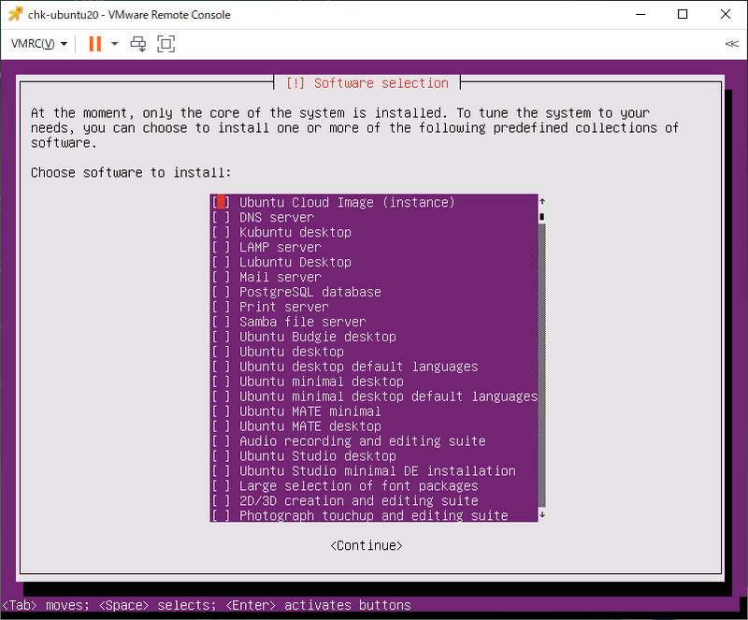Click the collapse toolbar double-chevron icon

point(732,44)
